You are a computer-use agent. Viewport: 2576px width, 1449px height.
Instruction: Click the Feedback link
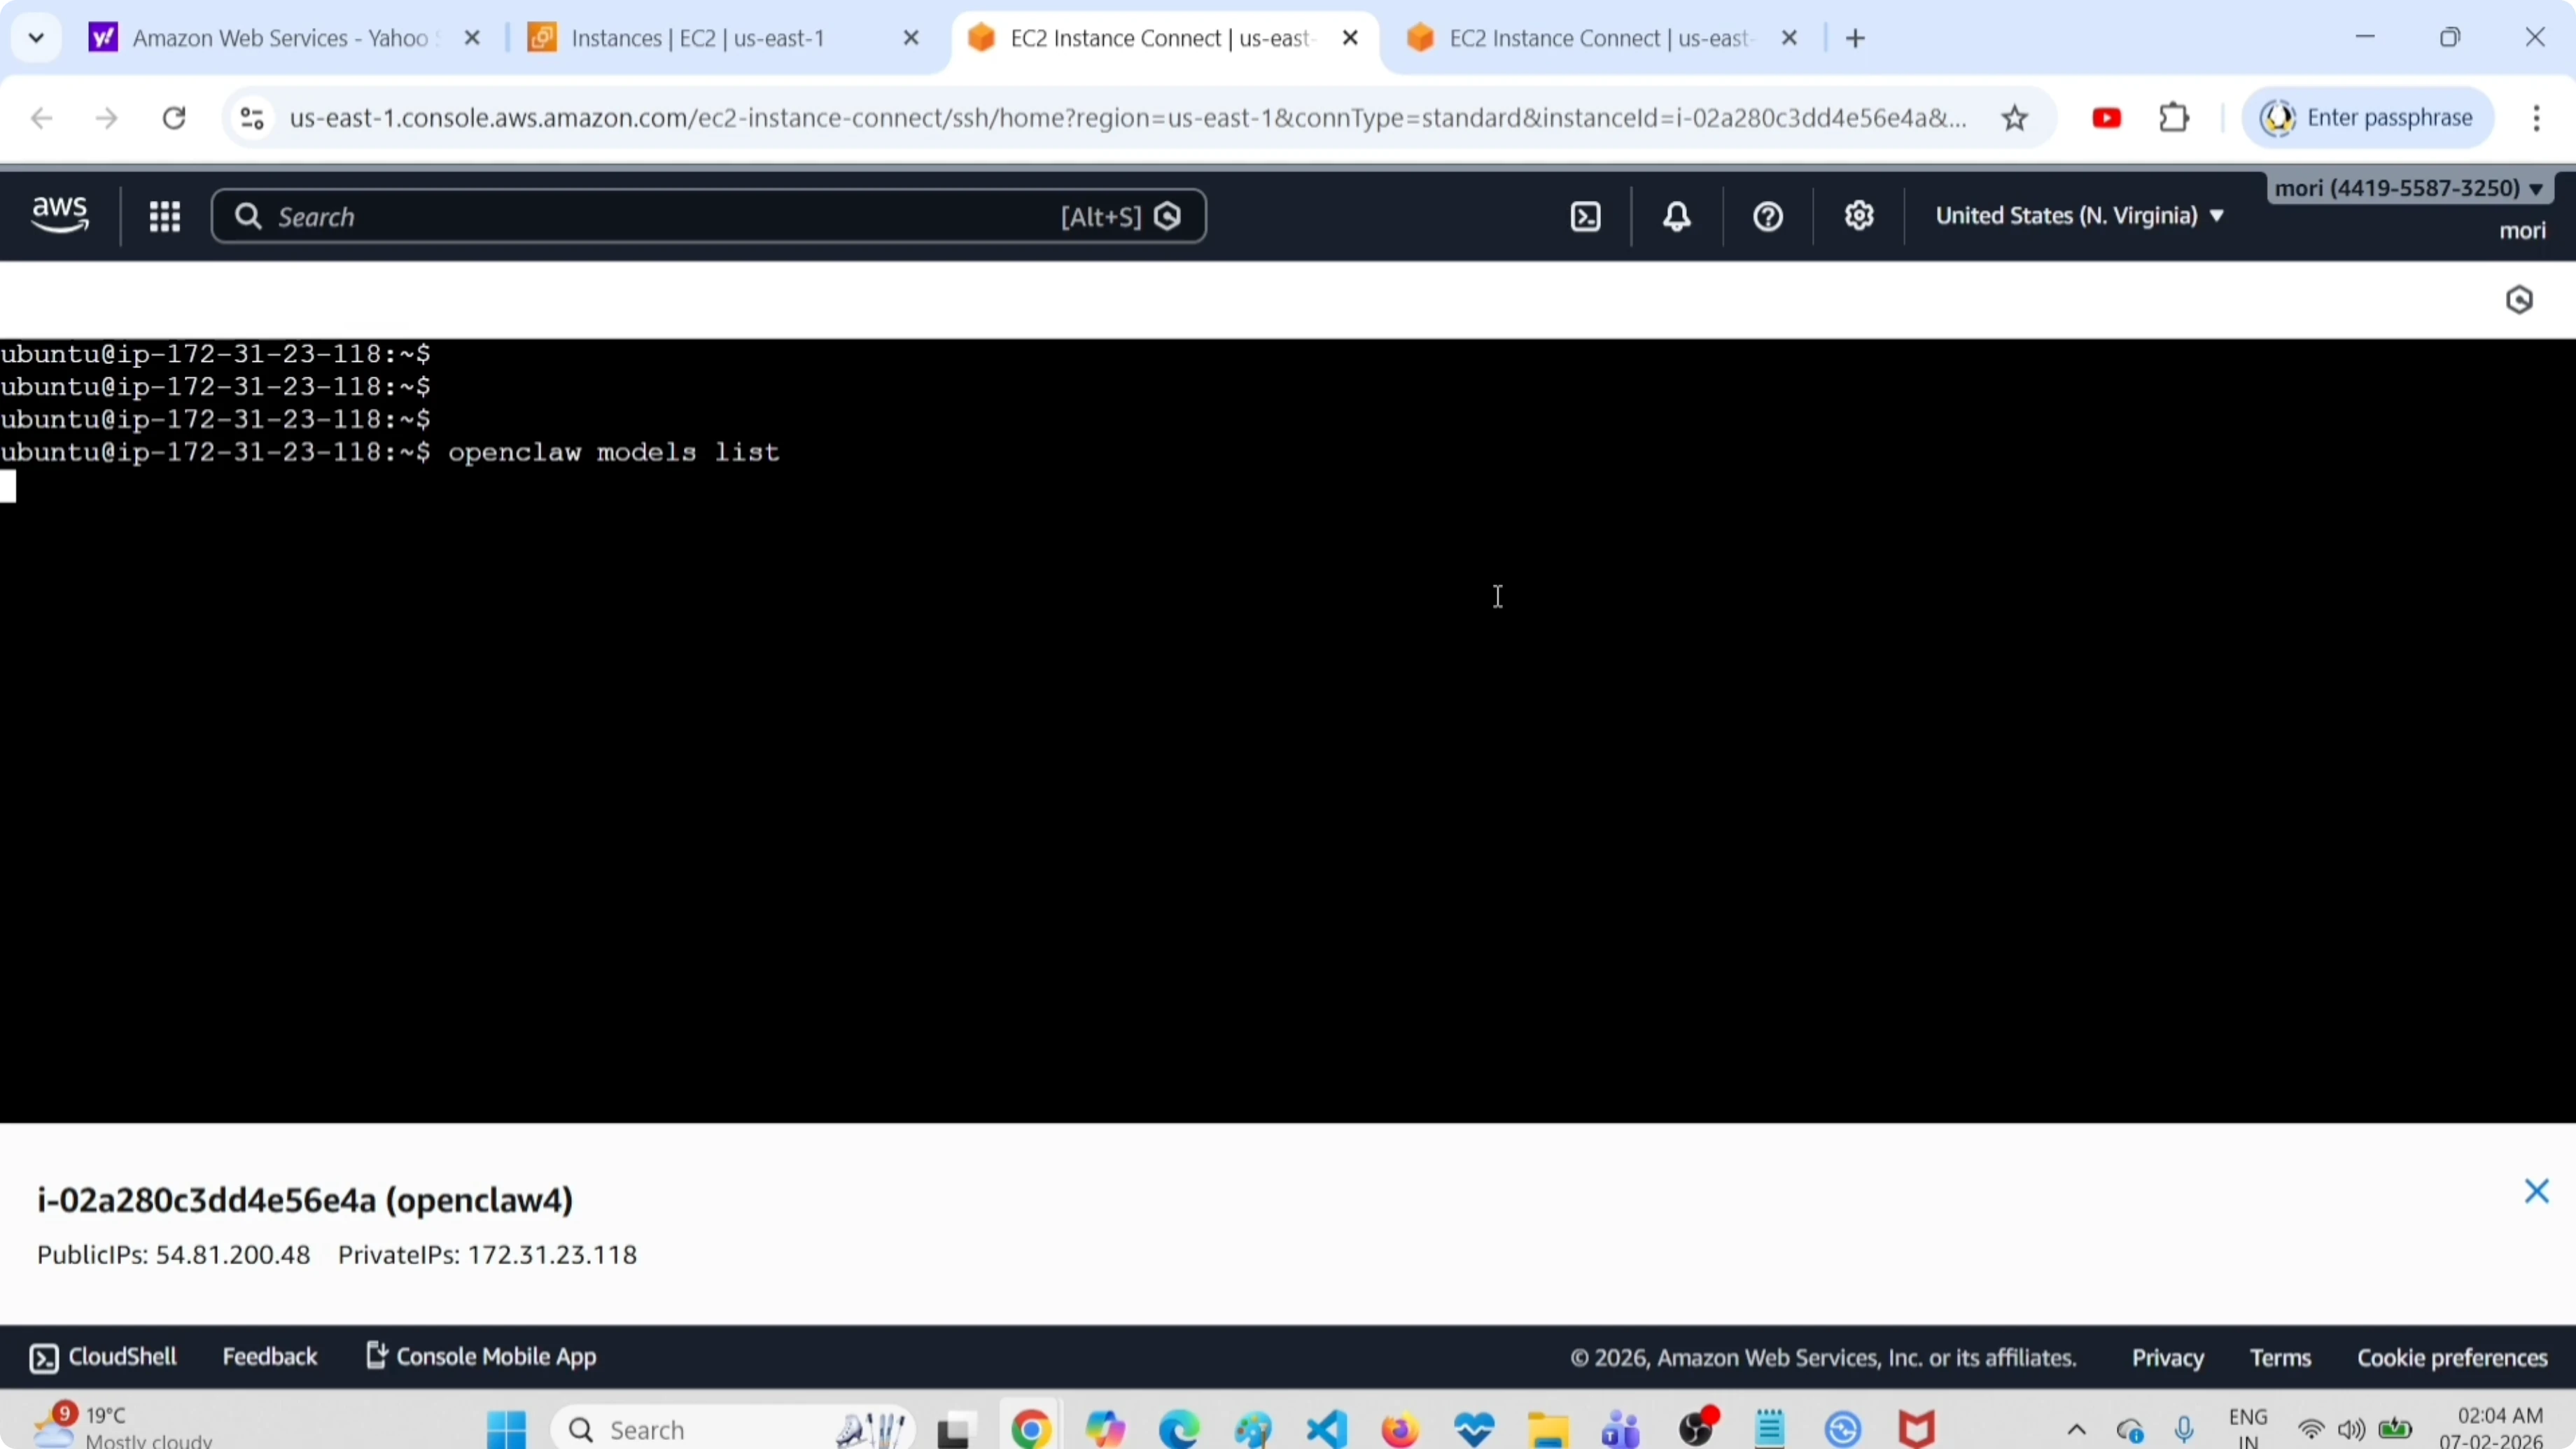pos(270,1357)
